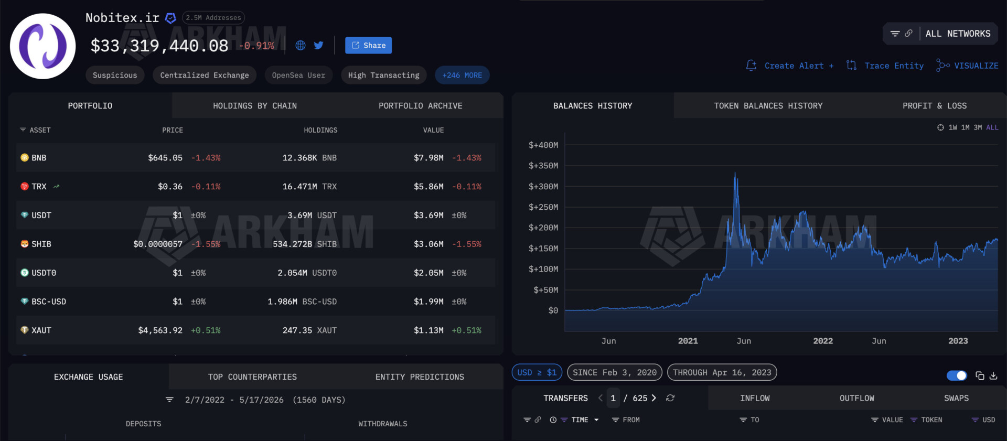Open the TIME sort dropdown arrow
Screen dimensions: 1007x441
click(x=596, y=420)
